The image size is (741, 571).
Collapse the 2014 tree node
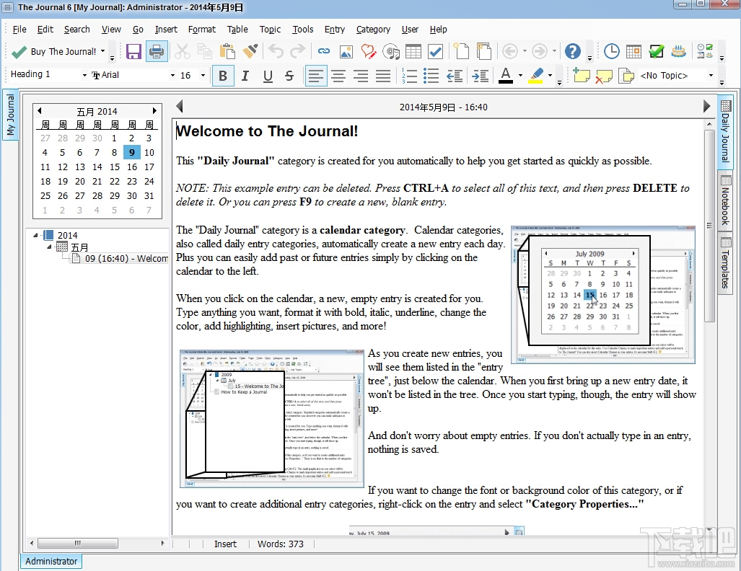click(x=36, y=235)
